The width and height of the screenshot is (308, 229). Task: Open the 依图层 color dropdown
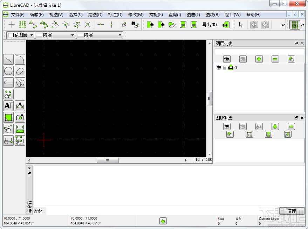[x=20, y=35]
